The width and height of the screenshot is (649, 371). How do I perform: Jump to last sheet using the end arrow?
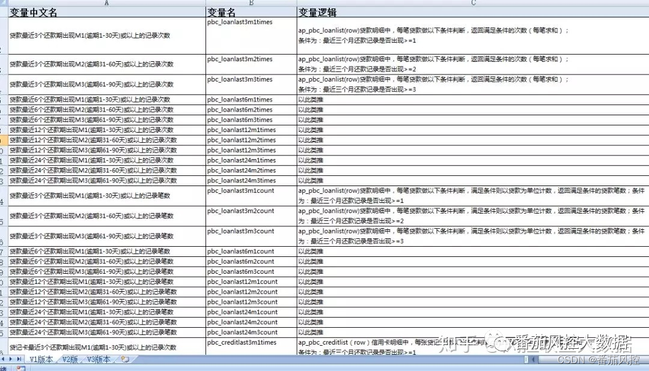[x=19, y=360]
